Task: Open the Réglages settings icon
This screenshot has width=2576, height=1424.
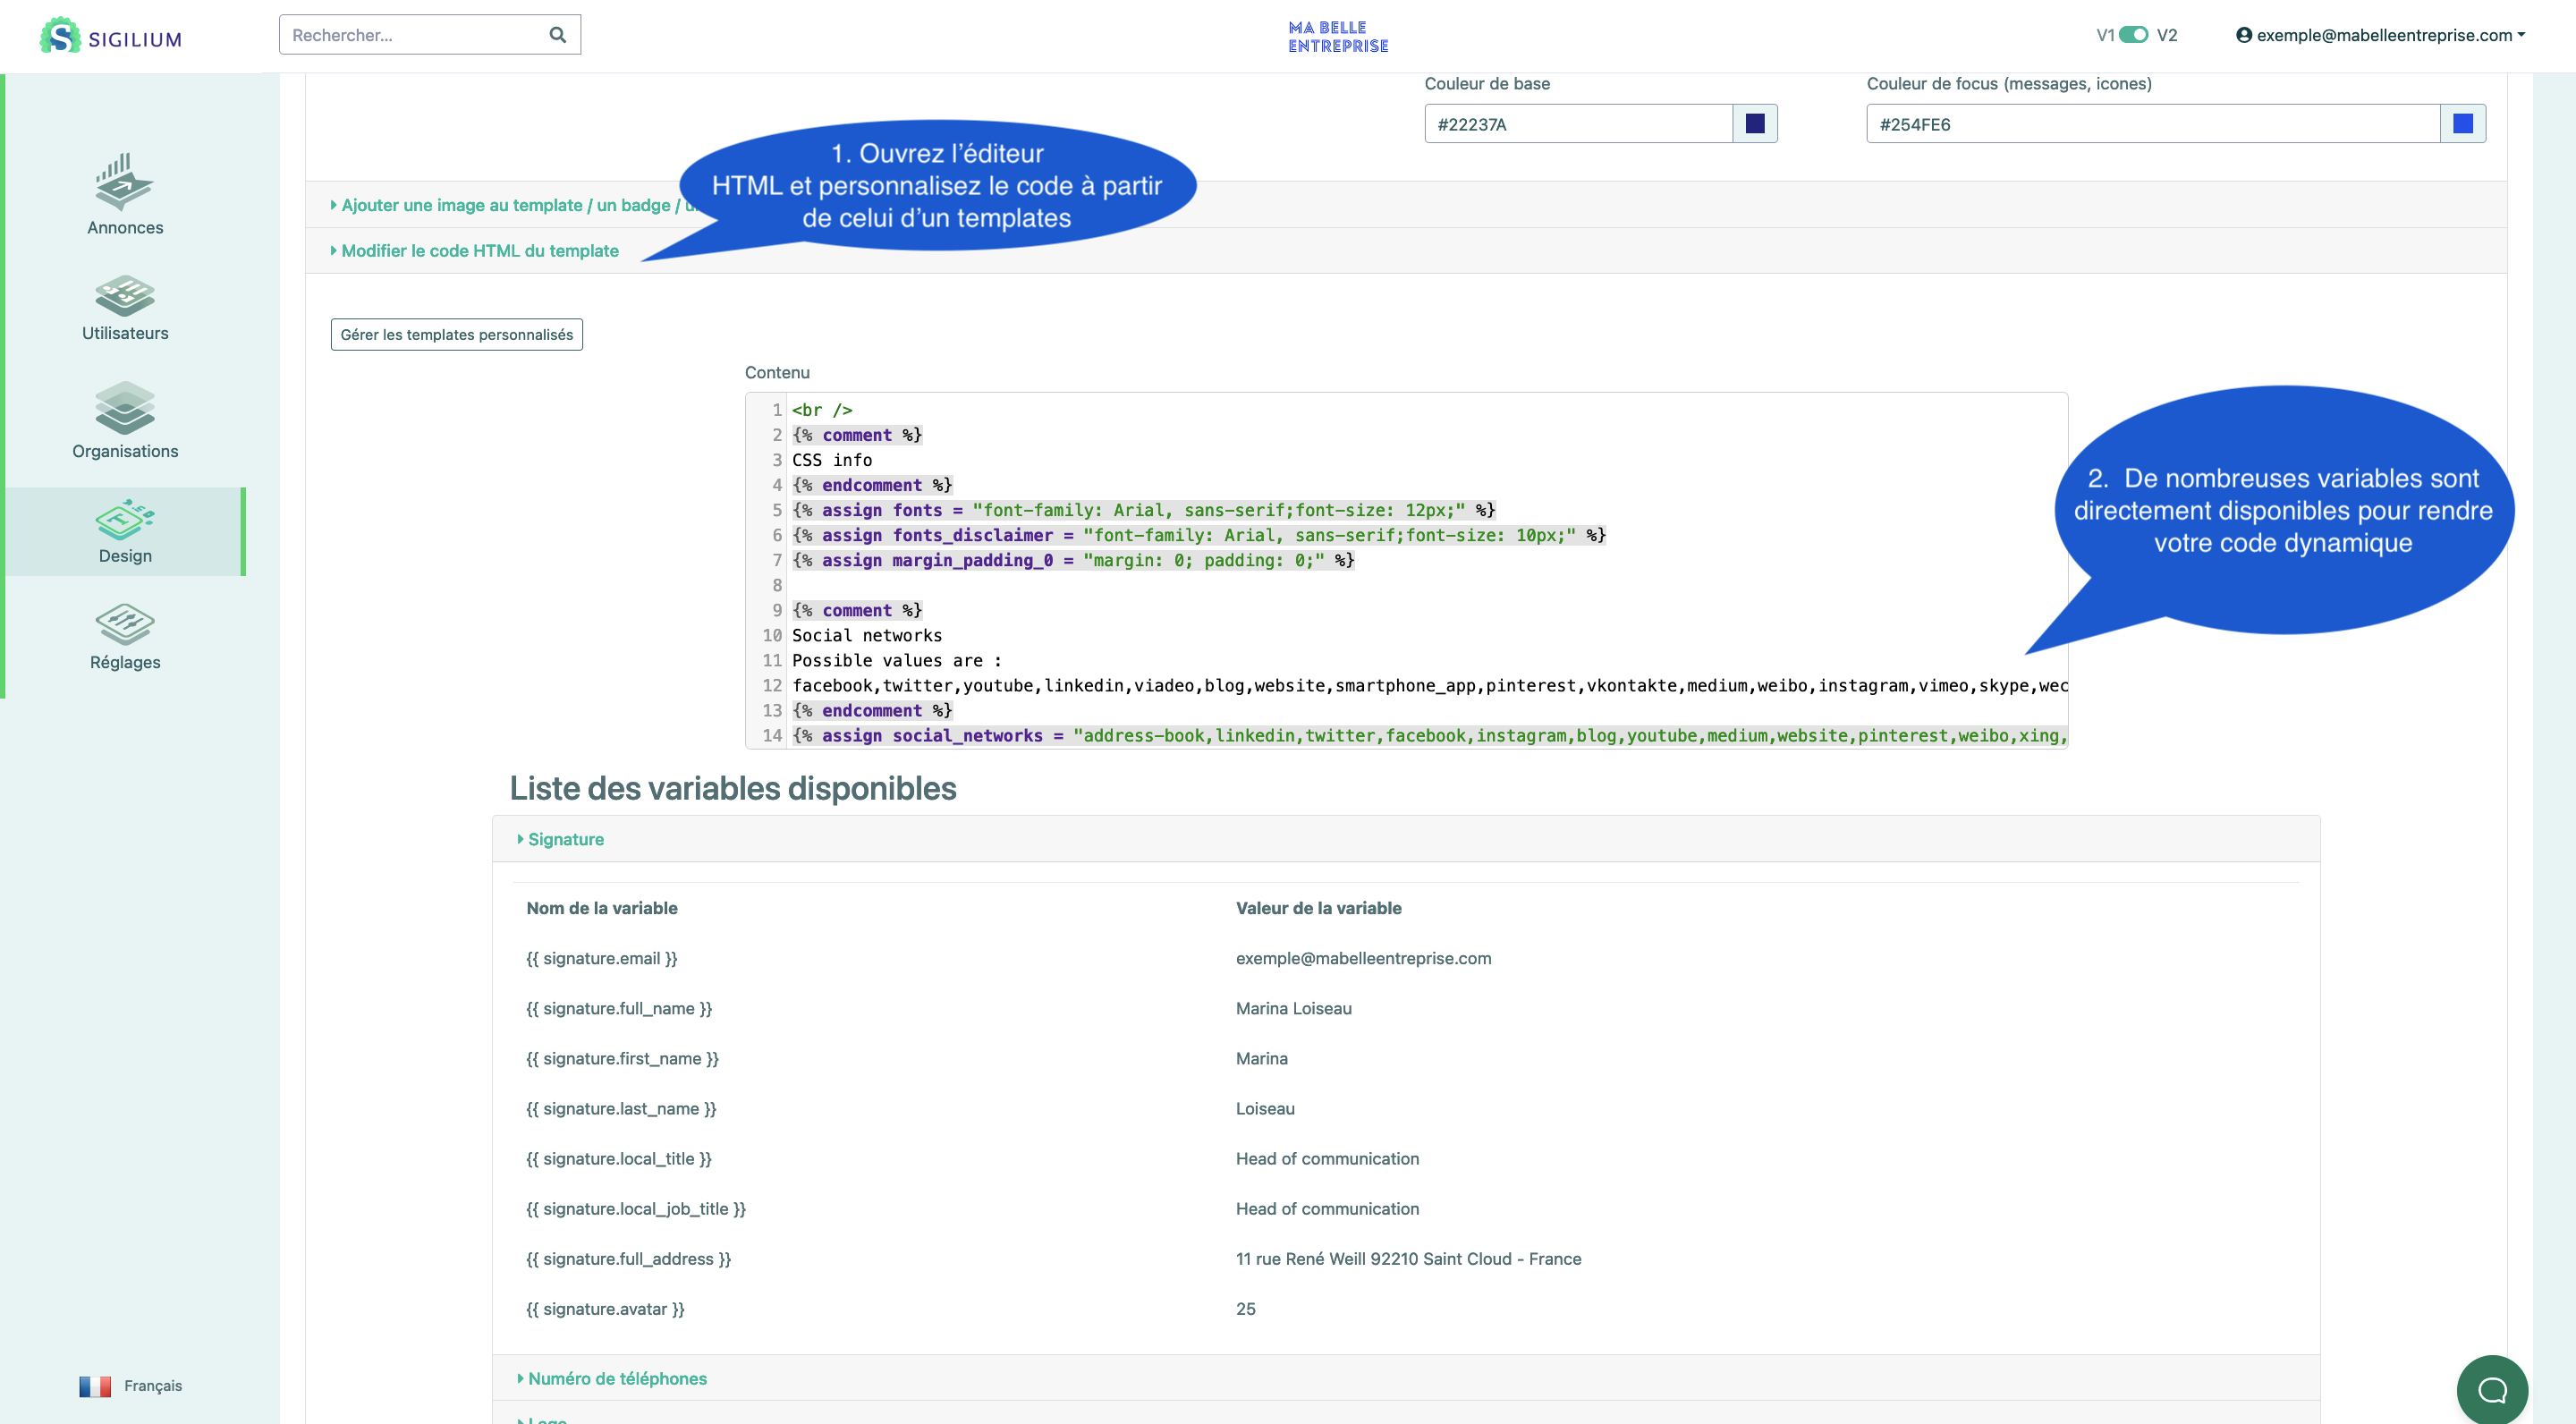Action: [124, 624]
